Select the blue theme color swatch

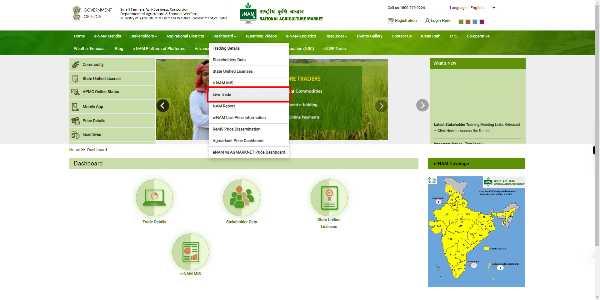click(475, 22)
